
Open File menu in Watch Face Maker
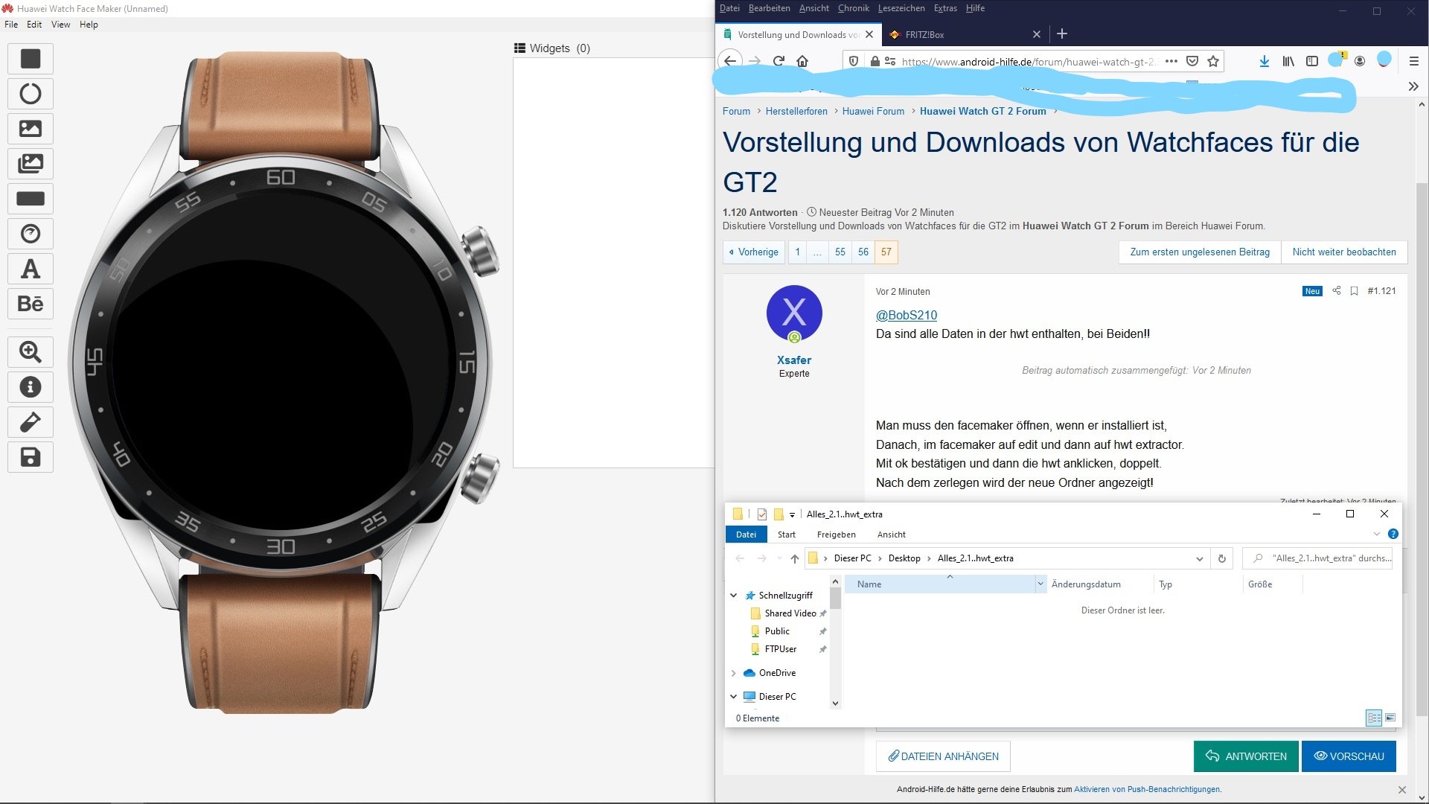click(x=11, y=25)
